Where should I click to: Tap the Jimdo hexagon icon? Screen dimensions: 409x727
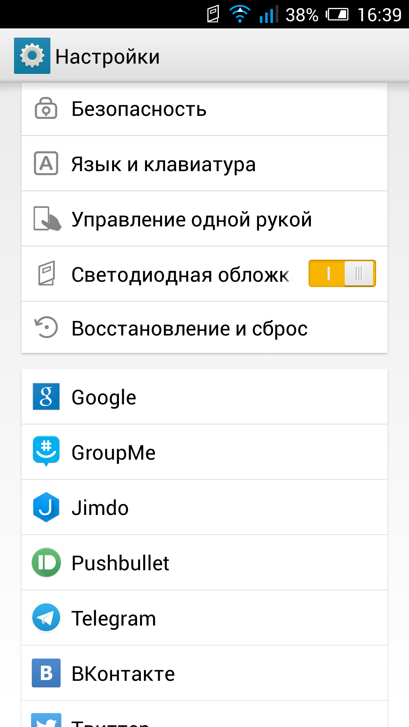[46, 507]
